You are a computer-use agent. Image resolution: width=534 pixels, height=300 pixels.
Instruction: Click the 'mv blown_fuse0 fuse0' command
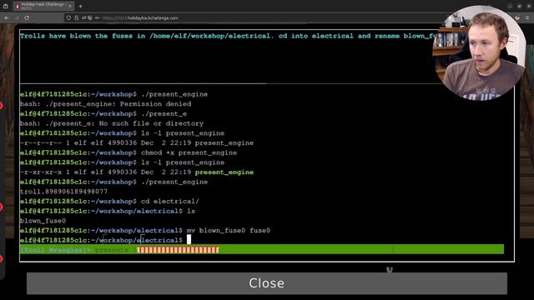[229, 231]
